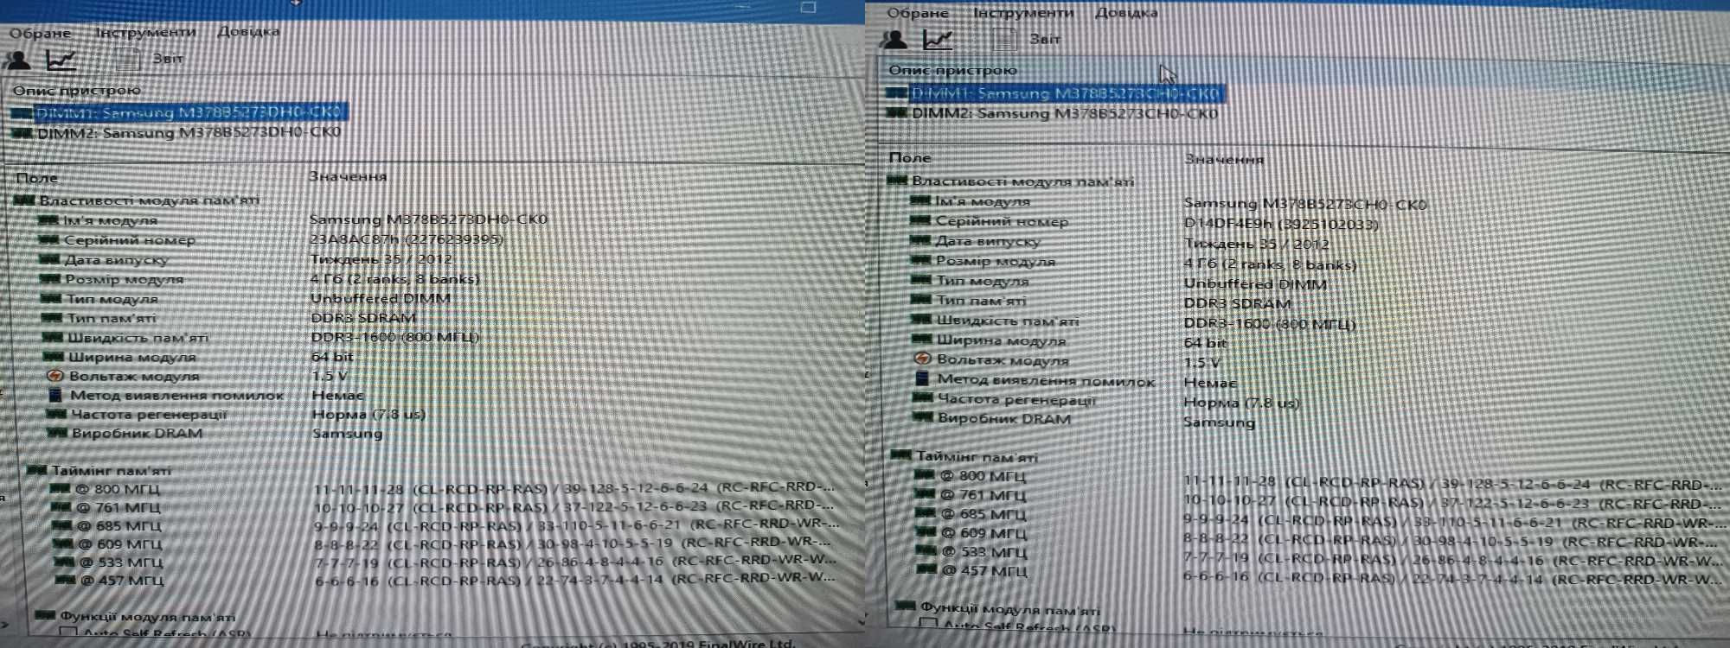The width and height of the screenshot is (1730, 648).
Task: Select Таймінг пам'яті group in left window
Action: point(111,471)
